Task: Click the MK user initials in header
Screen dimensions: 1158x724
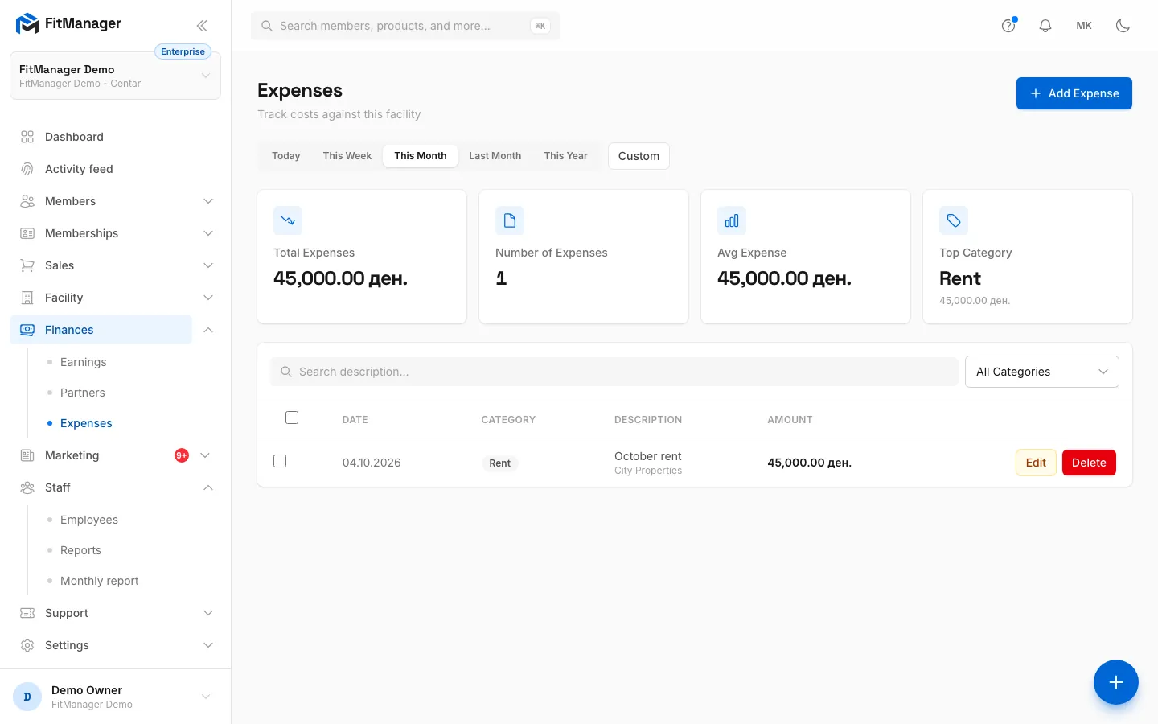Action: point(1084,26)
